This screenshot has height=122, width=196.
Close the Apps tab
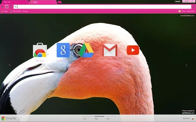tap(55, 2)
